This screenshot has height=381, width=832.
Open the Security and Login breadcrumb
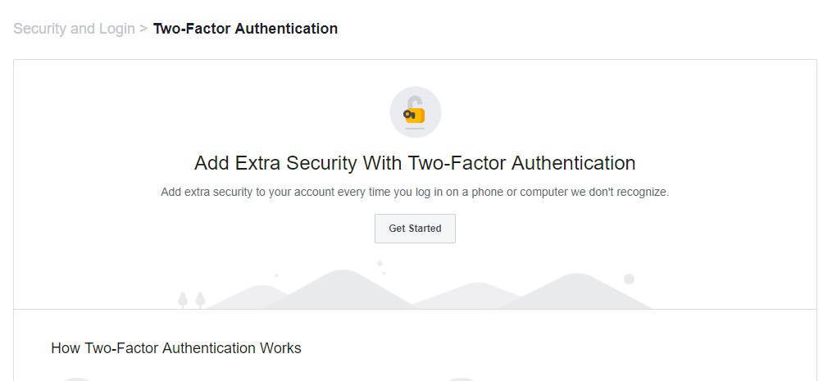[x=74, y=29]
